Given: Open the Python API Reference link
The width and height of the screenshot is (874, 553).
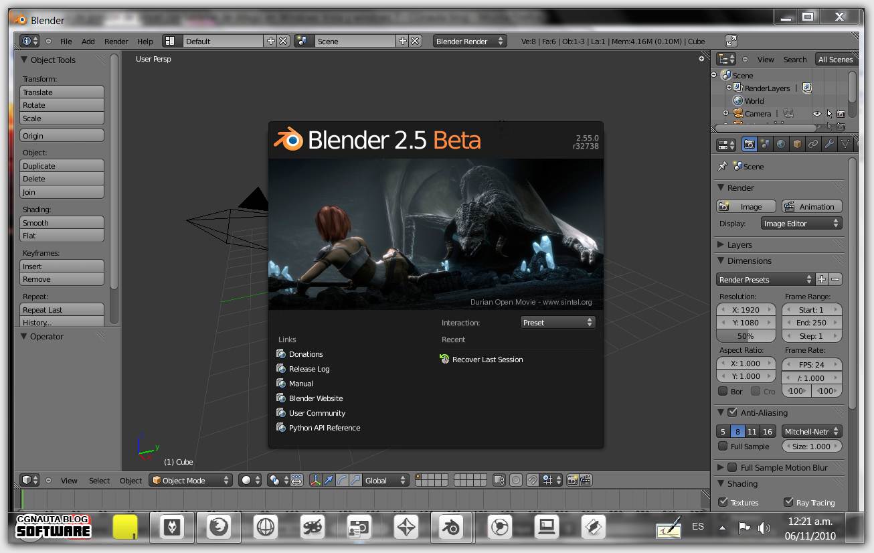Looking at the screenshot, I should point(324,427).
